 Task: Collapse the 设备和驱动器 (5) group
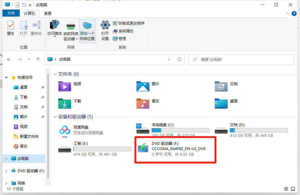pyautogui.click(x=55, y=117)
